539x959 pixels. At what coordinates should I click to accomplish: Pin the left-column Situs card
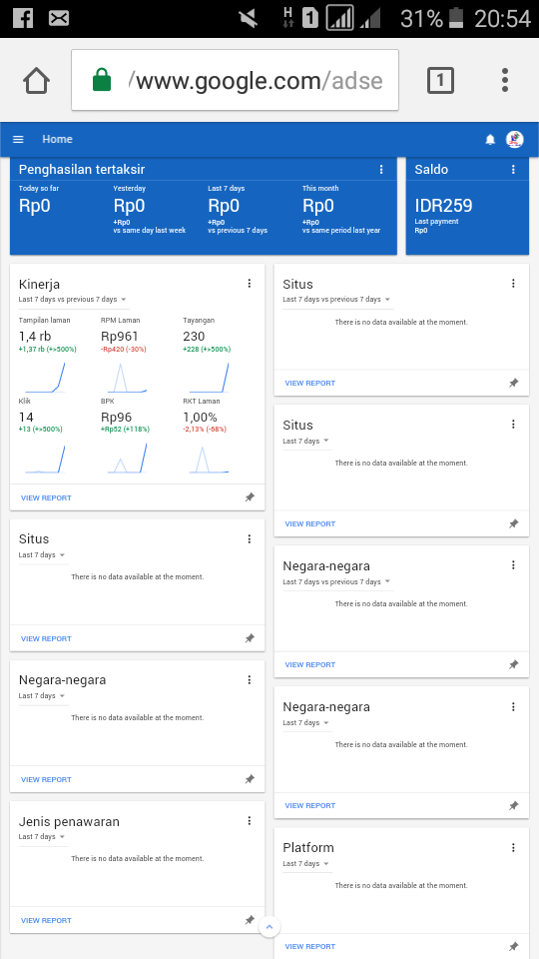(x=250, y=638)
